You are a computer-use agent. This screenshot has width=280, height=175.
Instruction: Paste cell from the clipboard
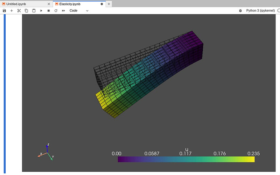pos(34,11)
